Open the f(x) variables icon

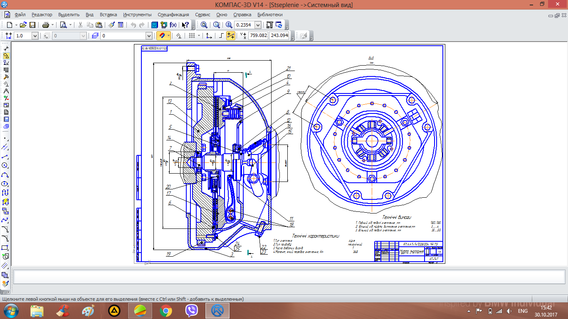pyautogui.click(x=173, y=25)
